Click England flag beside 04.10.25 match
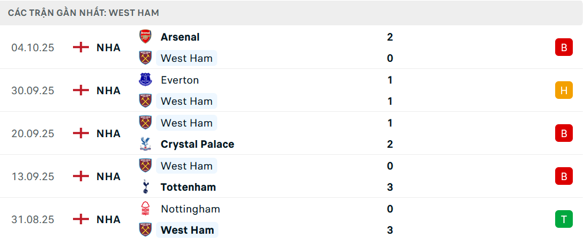The height and width of the screenshot is (239, 584). pos(81,48)
